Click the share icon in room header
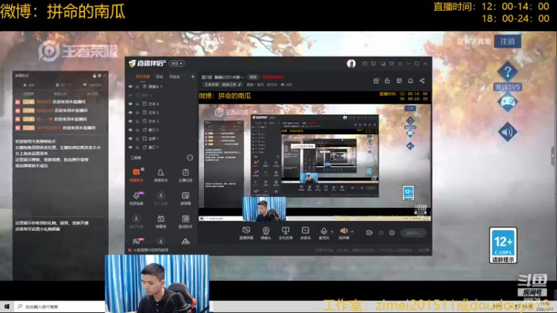This screenshot has height=313, width=557. tap(422, 81)
